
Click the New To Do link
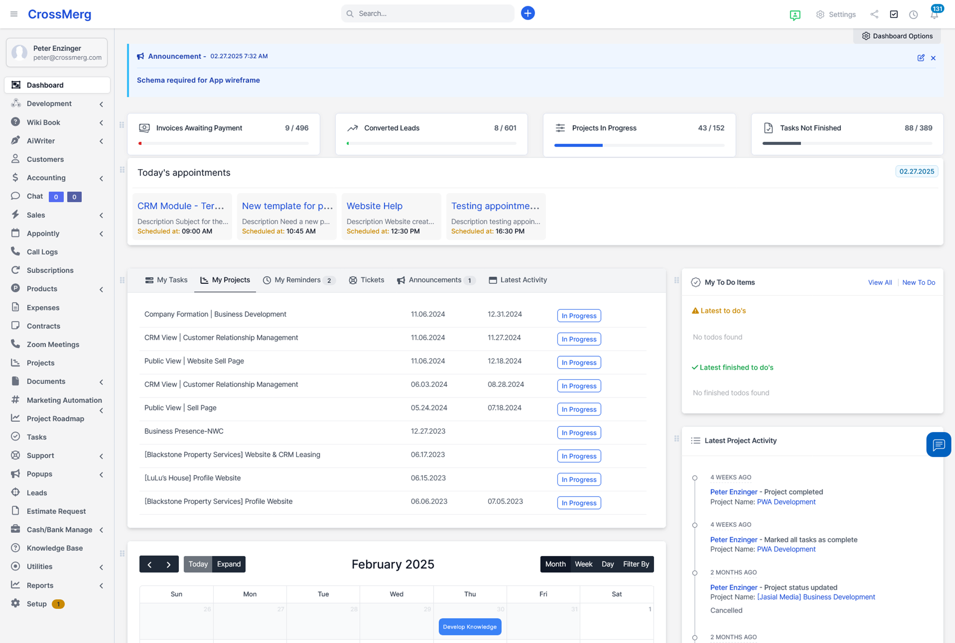click(x=919, y=282)
